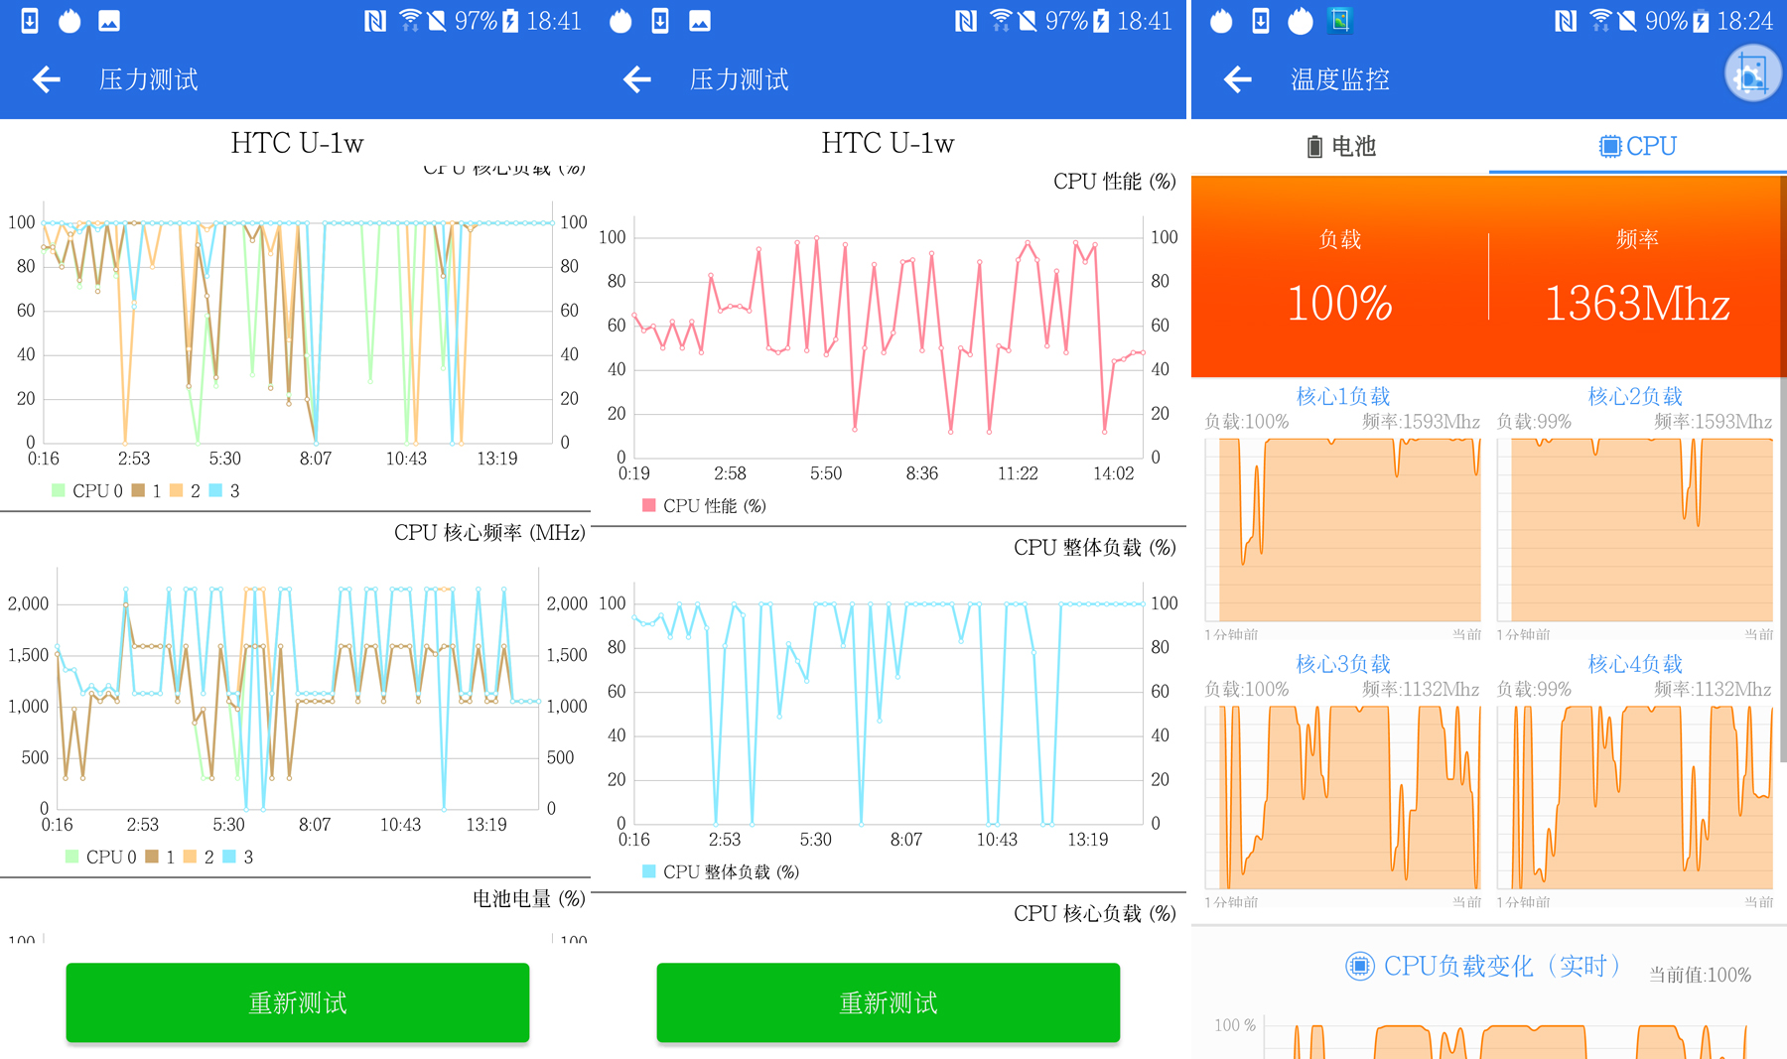
Task: Tap the 18:24 clock in third status bar
Action: coord(1745,21)
